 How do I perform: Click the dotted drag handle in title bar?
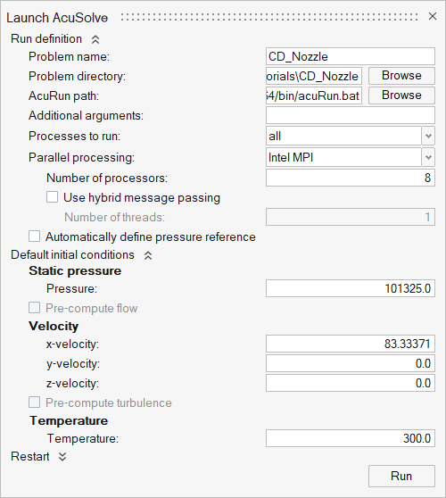click(269, 17)
